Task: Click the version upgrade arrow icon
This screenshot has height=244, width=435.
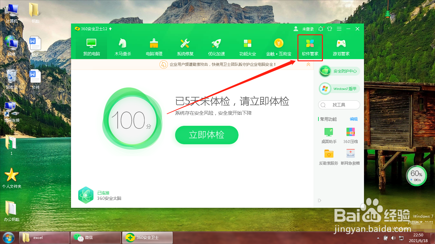Action: (111, 29)
